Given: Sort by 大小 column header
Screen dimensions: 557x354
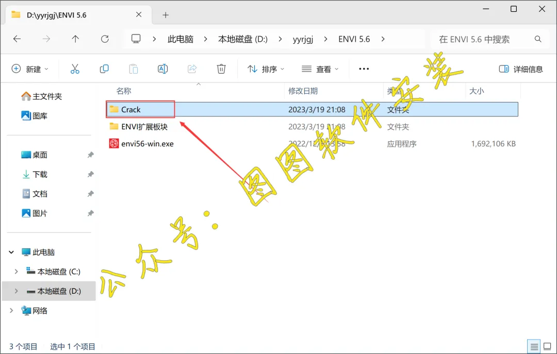Looking at the screenshot, I should coord(477,91).
